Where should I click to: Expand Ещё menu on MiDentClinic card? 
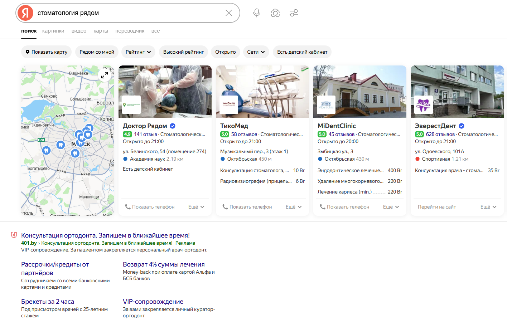pyautogui.click(x=391, y=207)
